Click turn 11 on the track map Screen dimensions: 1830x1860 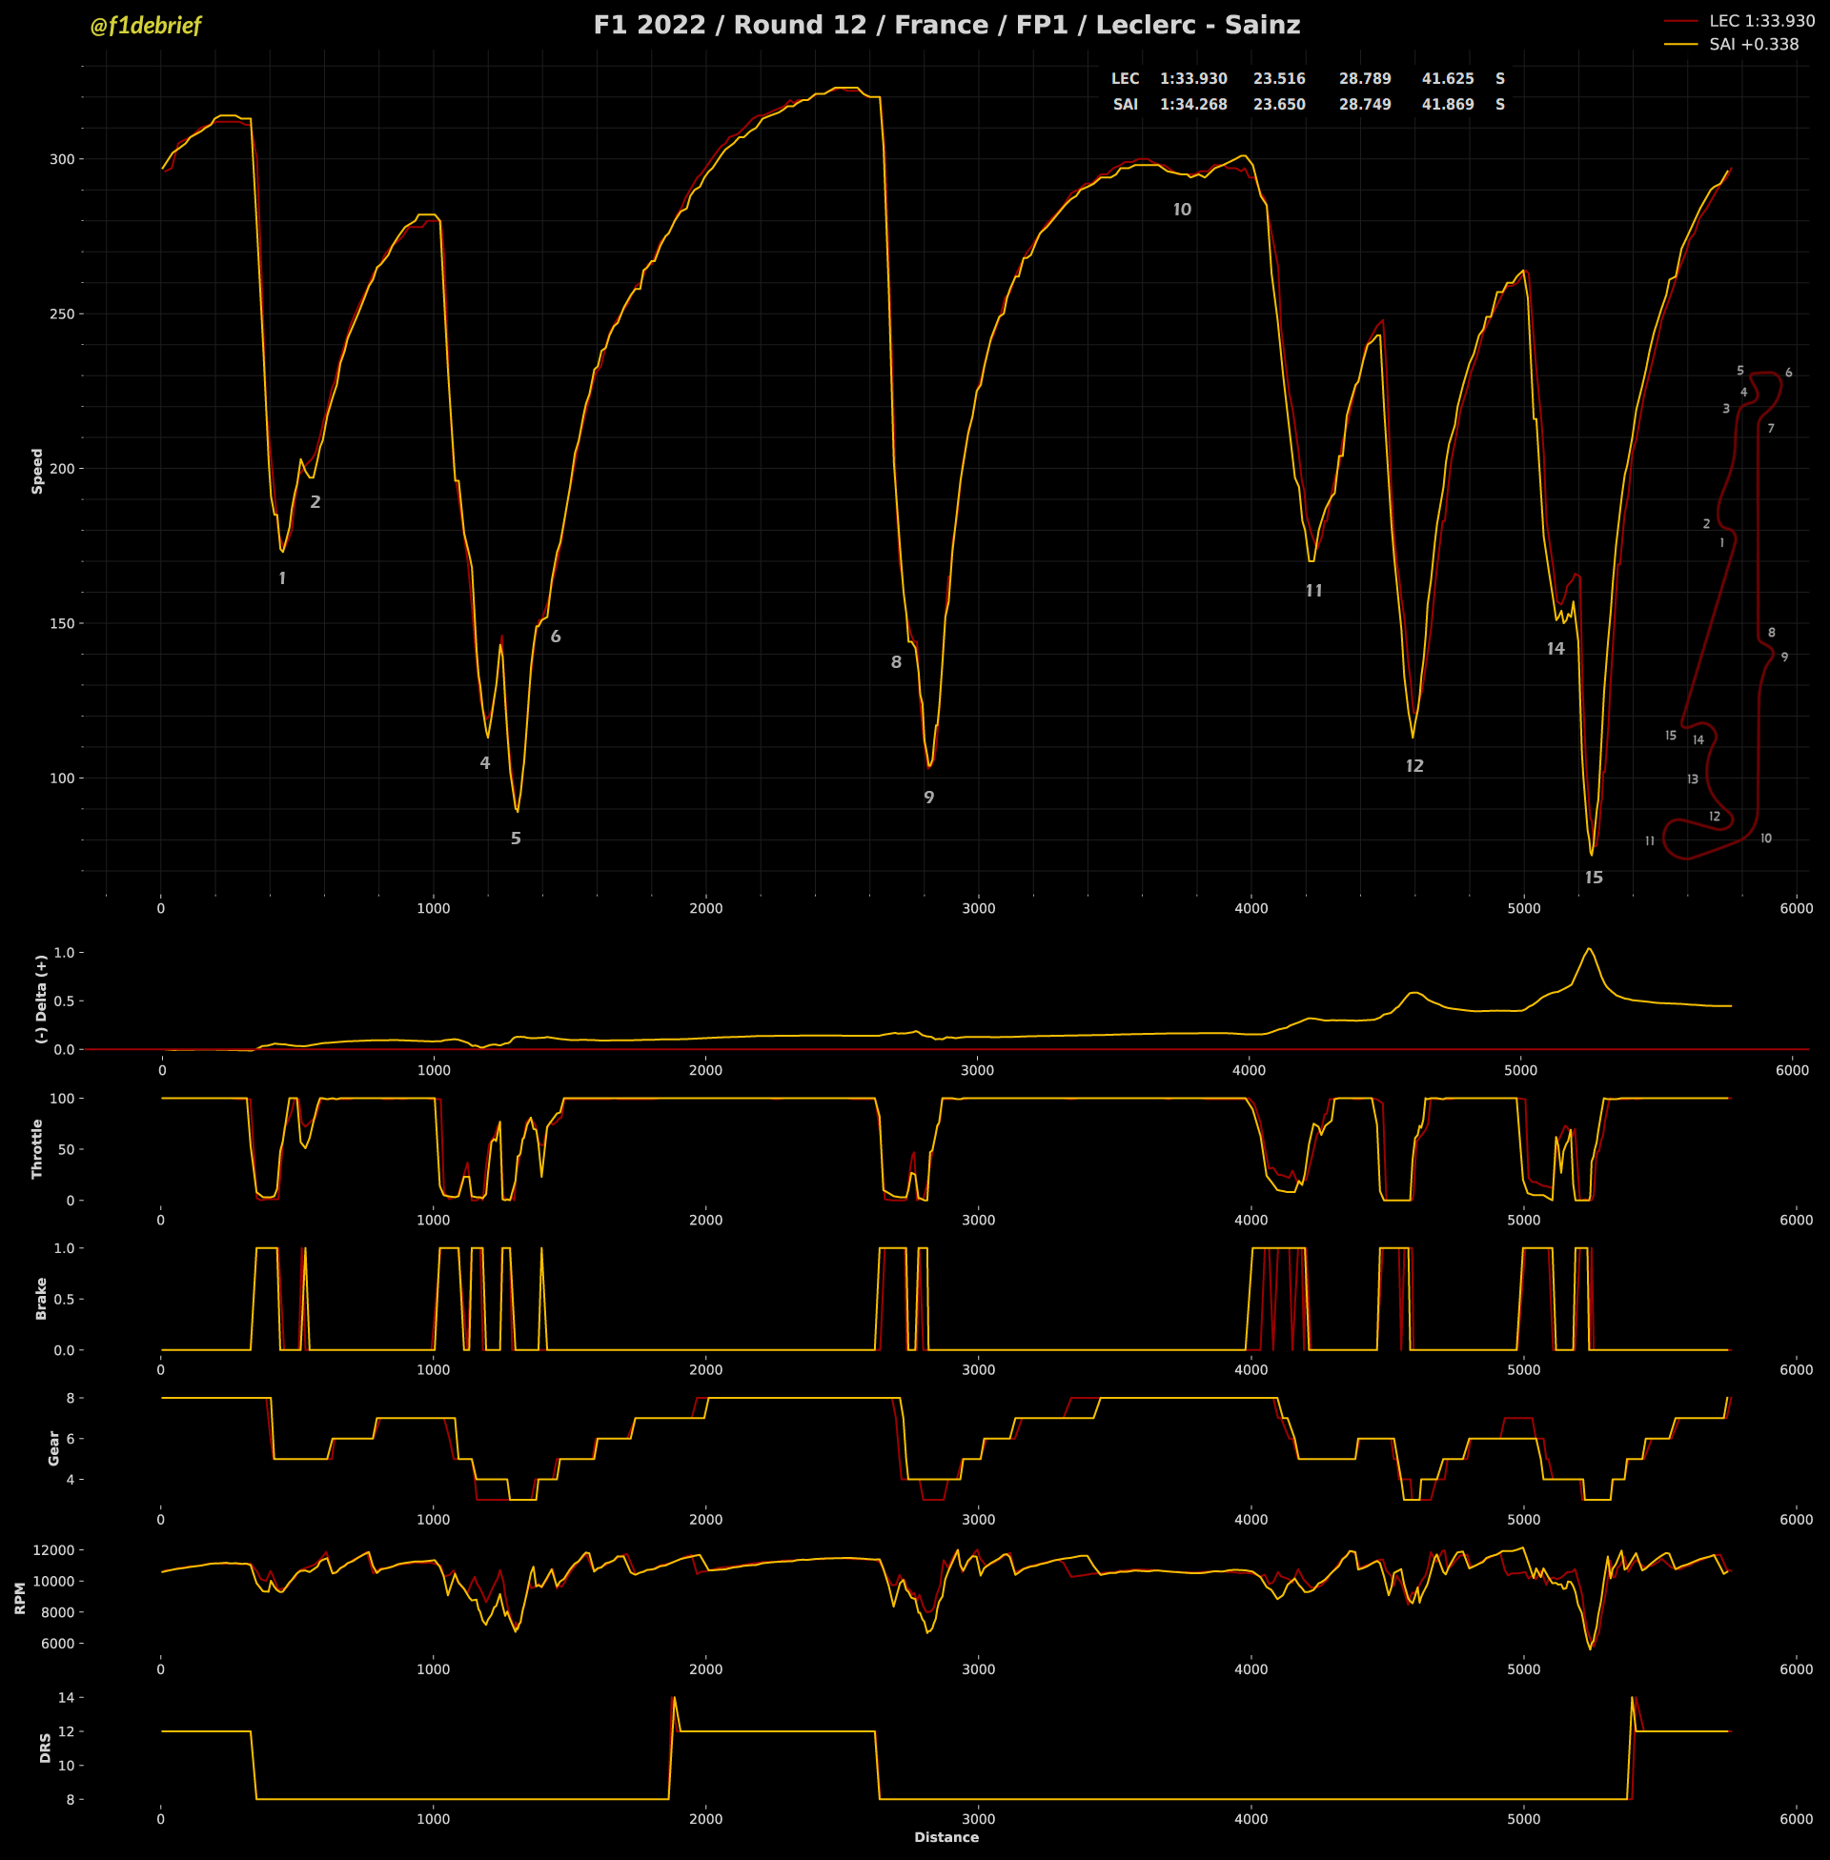pyautogui.click(x=1649, y=841)
